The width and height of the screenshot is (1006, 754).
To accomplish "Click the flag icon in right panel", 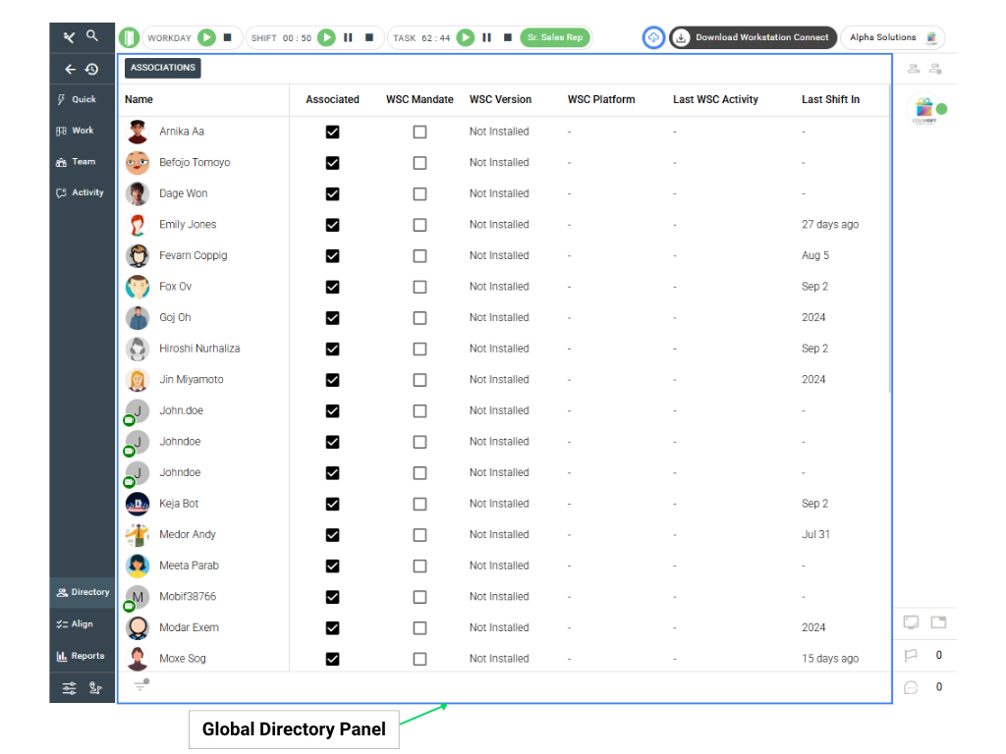I will (911, 656).
